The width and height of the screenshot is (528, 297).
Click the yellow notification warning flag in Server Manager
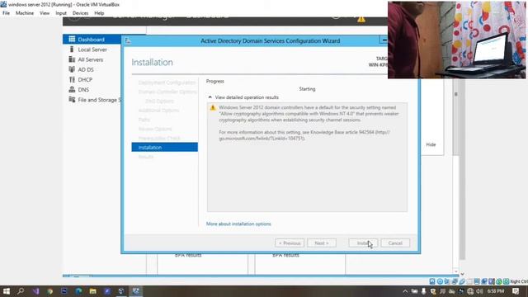(x=361, y=19)
